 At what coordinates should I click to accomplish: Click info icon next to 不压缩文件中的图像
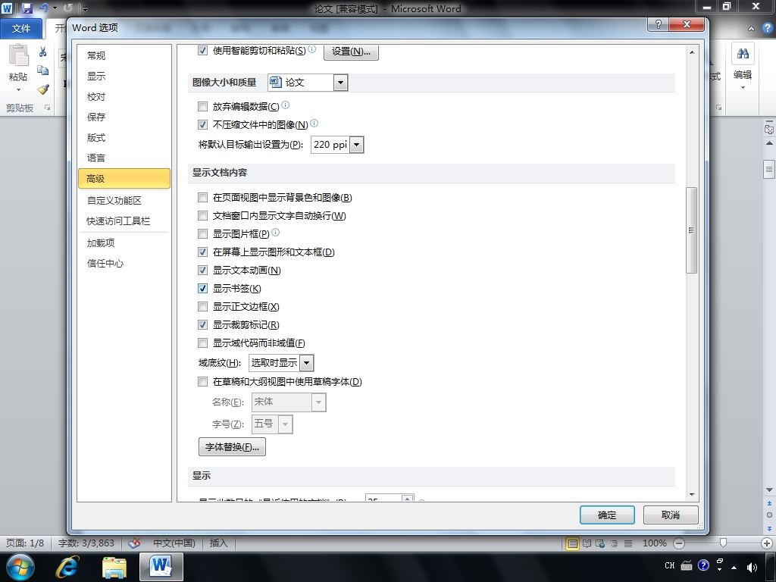coord(314,124)
